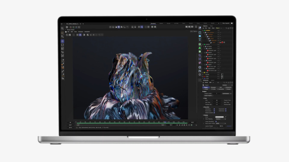Click the Object Manager filter funnel icon
The width and height of the screenshot is (289, 162).
[x=230, y=28]
